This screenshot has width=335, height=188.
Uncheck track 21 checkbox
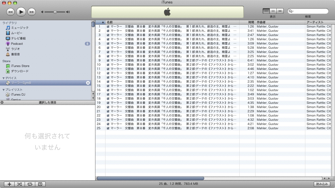[108, 111]
